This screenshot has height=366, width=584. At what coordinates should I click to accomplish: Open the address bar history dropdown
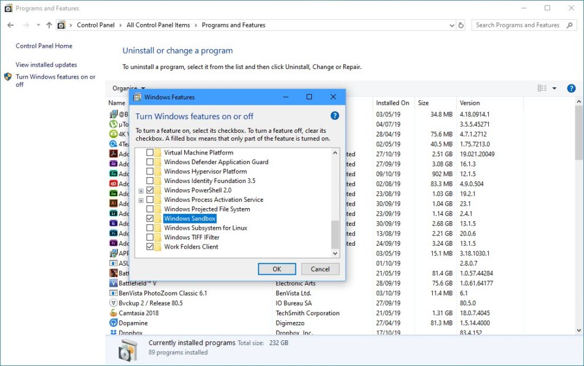pos(452,25)
